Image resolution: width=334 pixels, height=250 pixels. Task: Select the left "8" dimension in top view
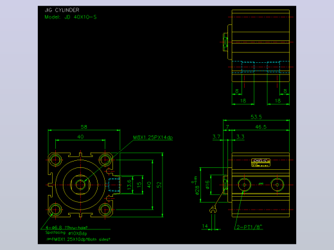(237, 91)
